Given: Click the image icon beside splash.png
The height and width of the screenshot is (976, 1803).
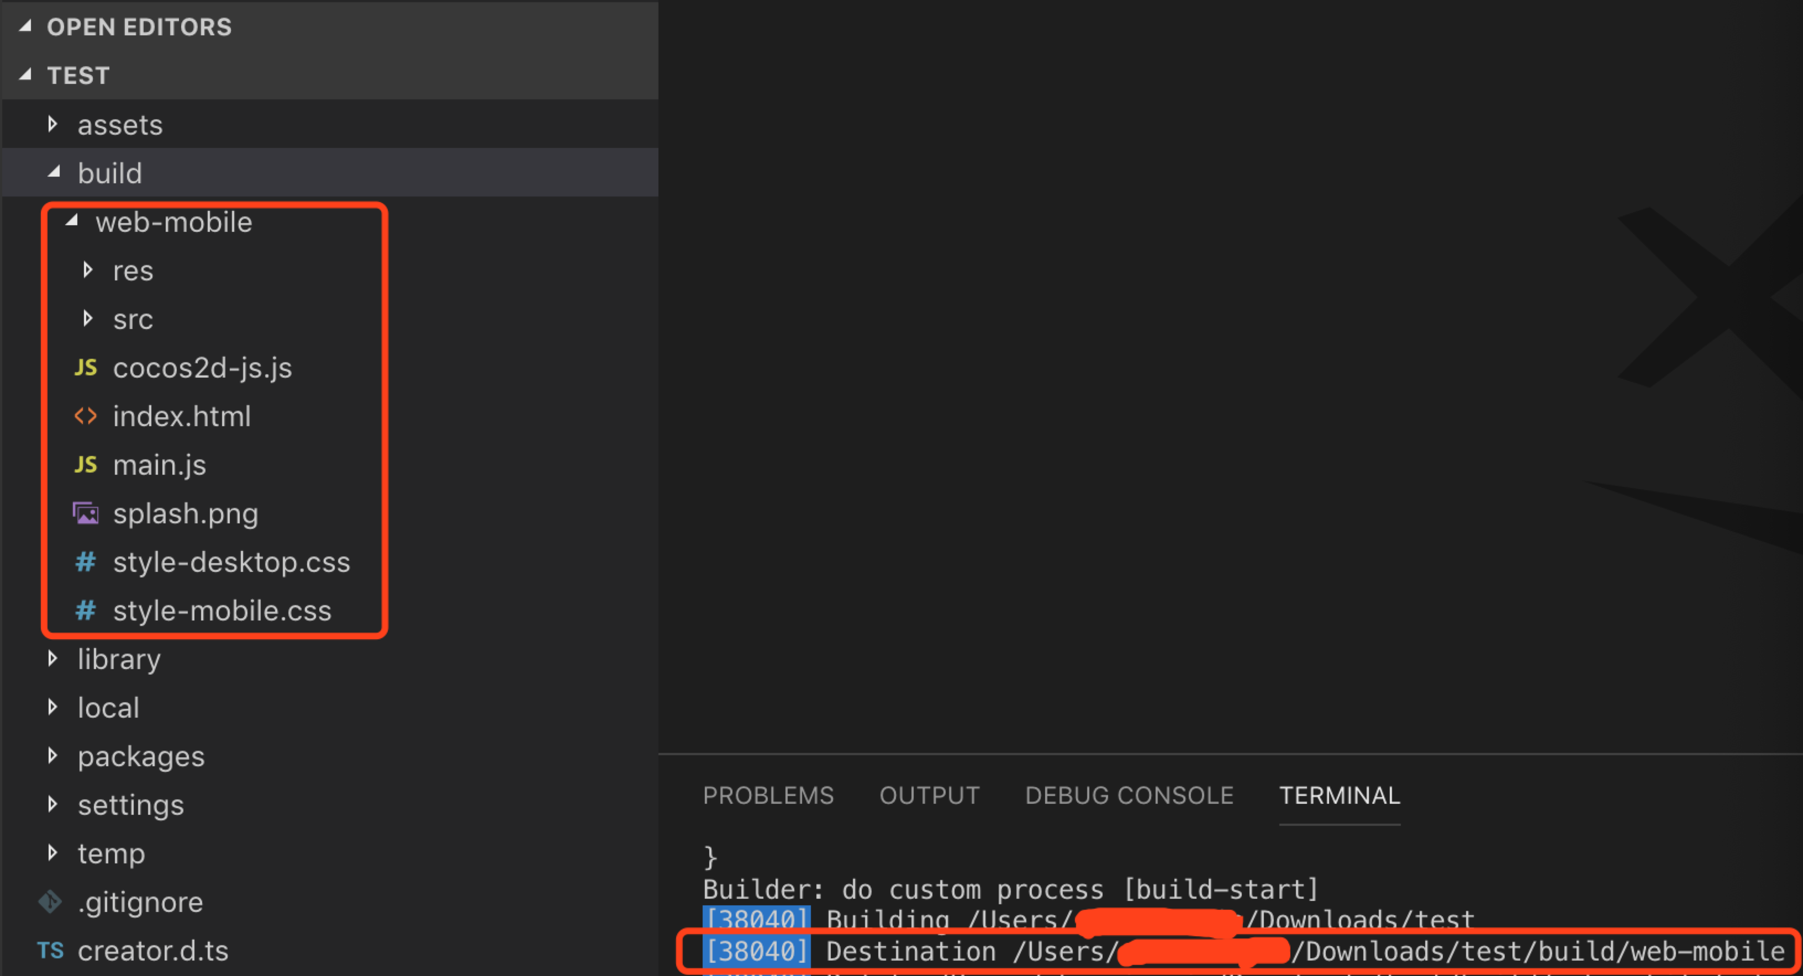Looking at the screenshot, I should click(86, 513).
